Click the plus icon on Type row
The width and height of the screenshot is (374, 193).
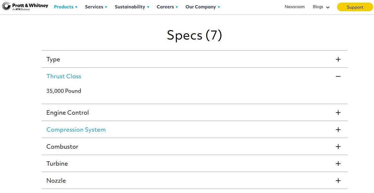click(338, 59)
